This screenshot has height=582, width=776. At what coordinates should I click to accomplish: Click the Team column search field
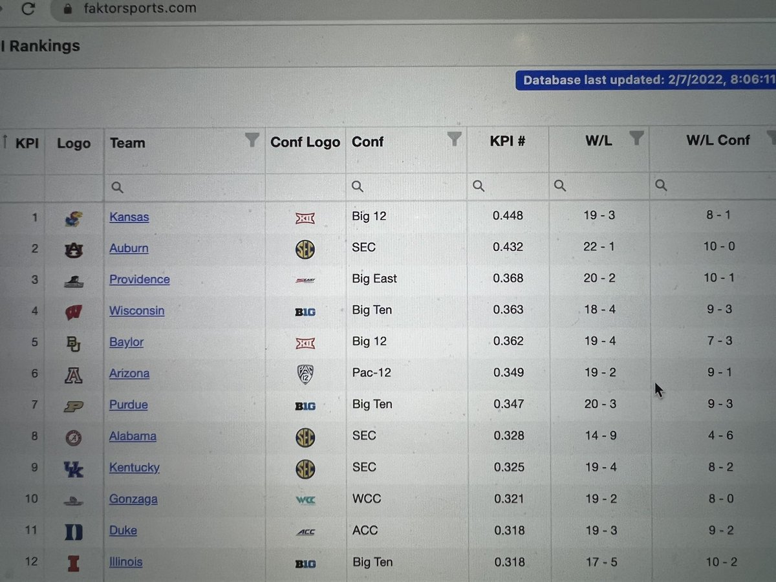pos(184,188)
